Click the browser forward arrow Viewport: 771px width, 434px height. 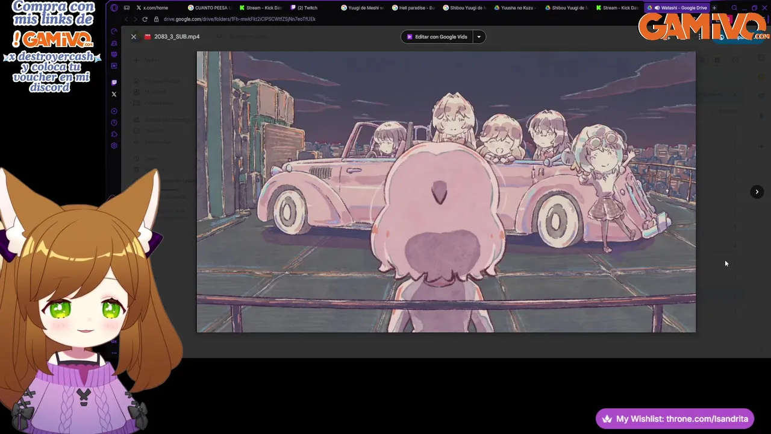click(x=136, y=19)
